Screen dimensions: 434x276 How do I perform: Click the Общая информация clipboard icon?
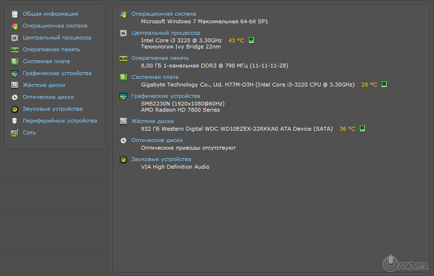[x=15, y=14]
